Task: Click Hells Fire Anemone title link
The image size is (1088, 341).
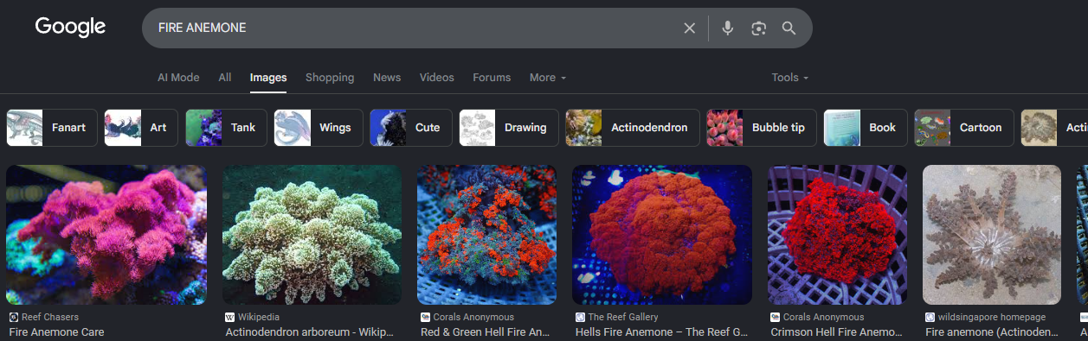Action: coord(661,332)
